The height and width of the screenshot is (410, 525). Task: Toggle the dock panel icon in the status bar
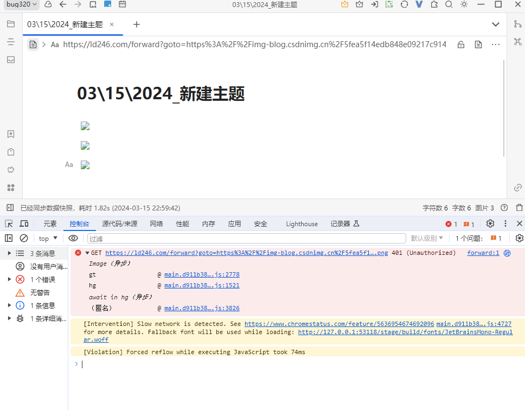[x=10, y=208]
